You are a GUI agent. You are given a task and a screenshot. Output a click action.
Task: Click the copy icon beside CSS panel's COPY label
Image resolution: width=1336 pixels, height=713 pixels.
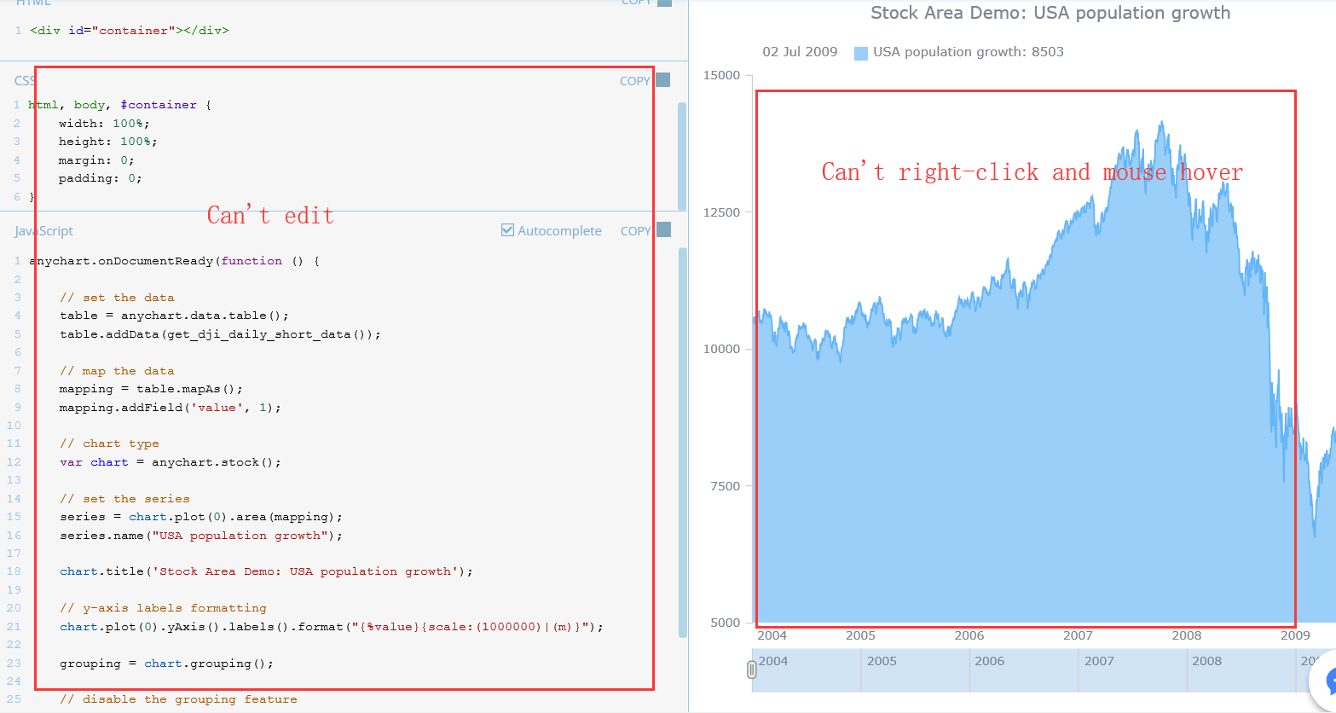[663, 79]
